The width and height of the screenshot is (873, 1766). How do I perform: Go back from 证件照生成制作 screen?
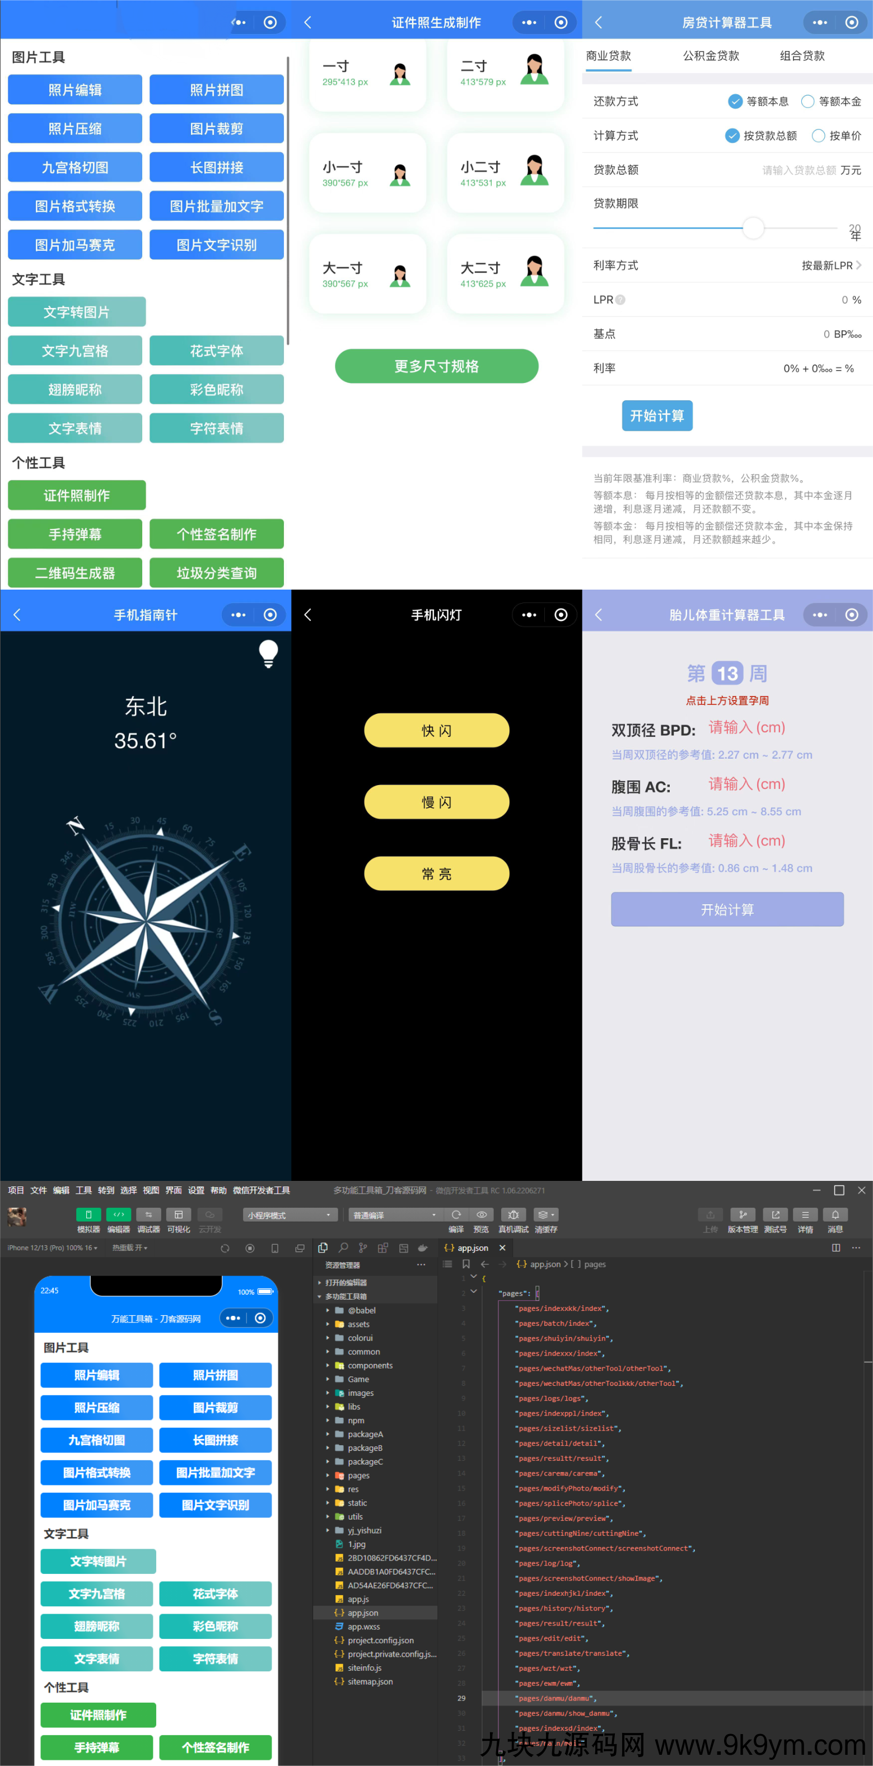click(x=308, y=22)
